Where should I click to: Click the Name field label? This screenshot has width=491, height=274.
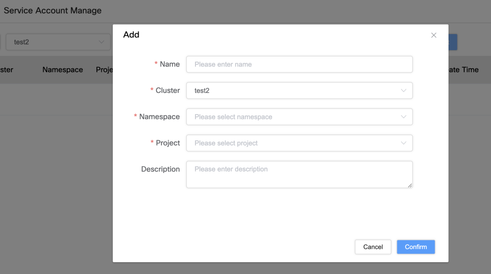[170, 64]
